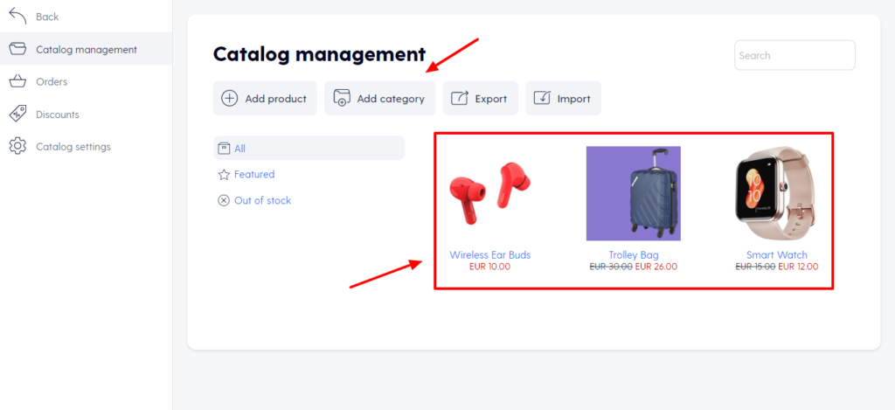895x410 pixels.
Task: Choose the Add category button
Action: pos(379,98)
